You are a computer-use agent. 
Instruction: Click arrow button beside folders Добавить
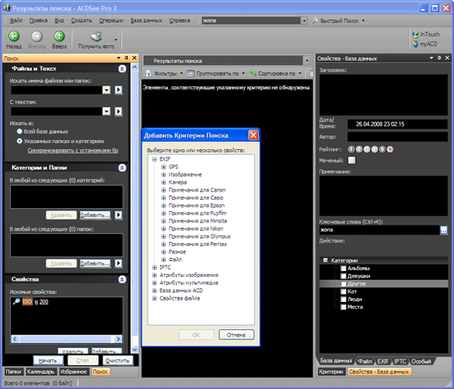[x=118, y=263]
